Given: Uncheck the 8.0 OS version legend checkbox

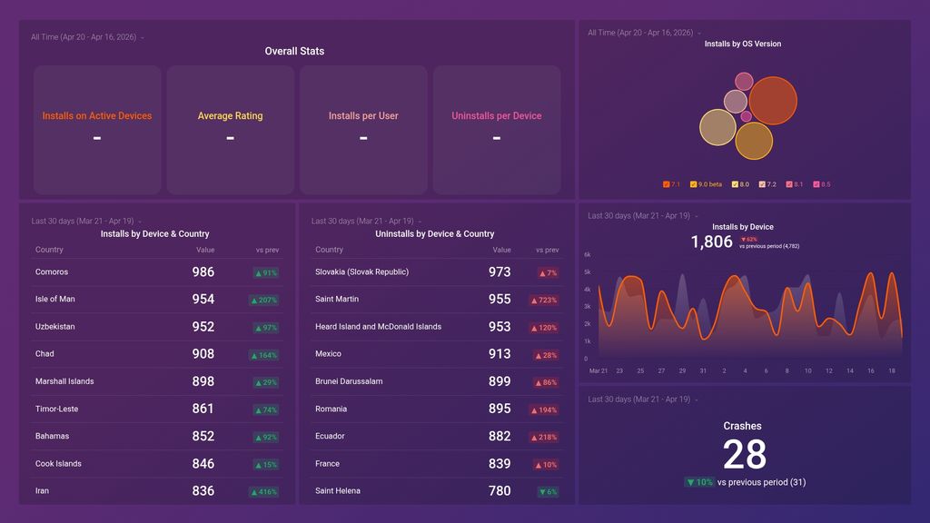Looking at the screenshot, I should [736, 183].
